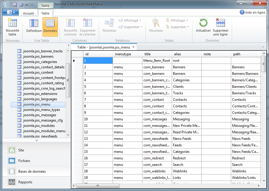Open the Données view icon
The width and height of the screenshot is (269, 191).
tap(50, 27)
